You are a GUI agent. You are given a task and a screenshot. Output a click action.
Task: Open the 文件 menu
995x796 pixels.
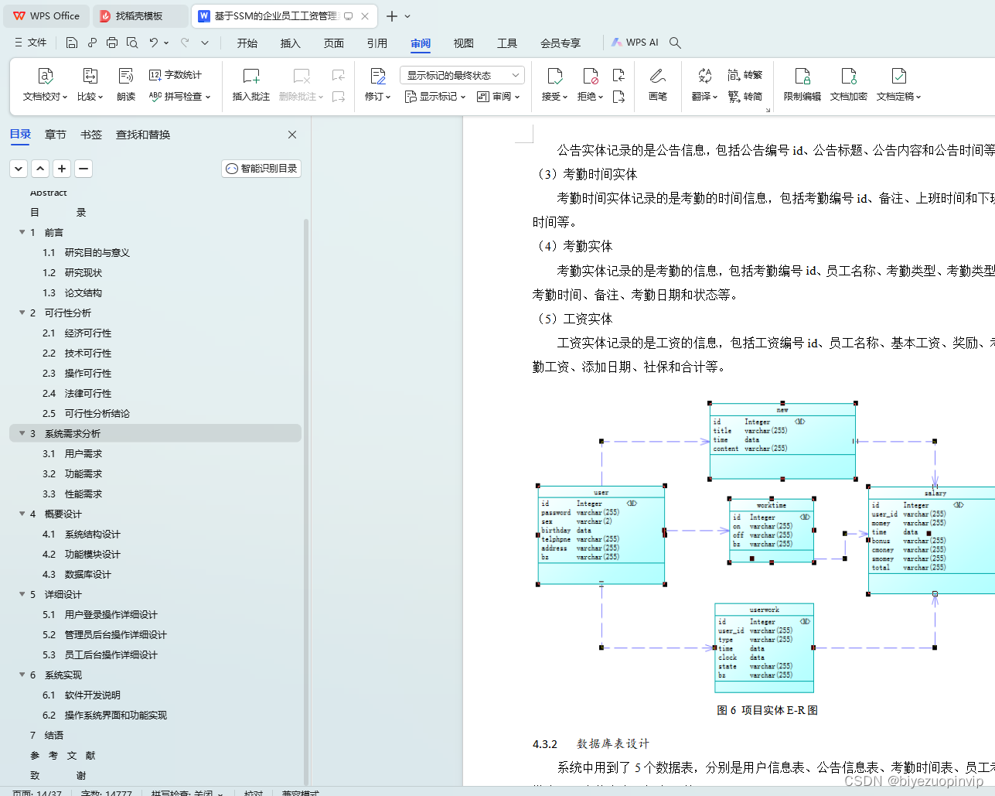point(31,43)
